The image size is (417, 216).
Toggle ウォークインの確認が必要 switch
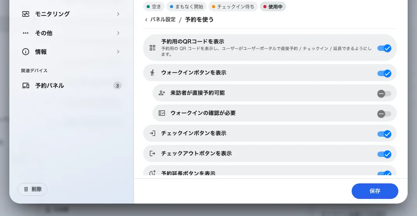click(x=384, y=114)
